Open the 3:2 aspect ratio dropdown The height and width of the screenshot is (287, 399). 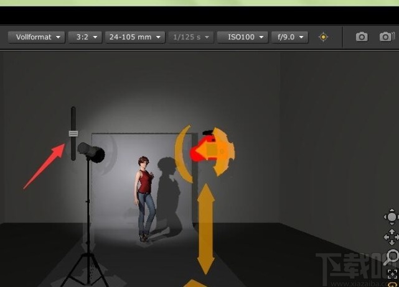click(x=85, y=37)
